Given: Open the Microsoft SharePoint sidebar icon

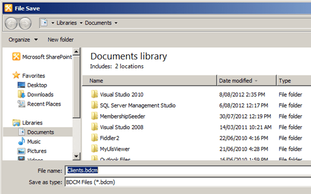Looking at the screenshot, I should point(16,57).
